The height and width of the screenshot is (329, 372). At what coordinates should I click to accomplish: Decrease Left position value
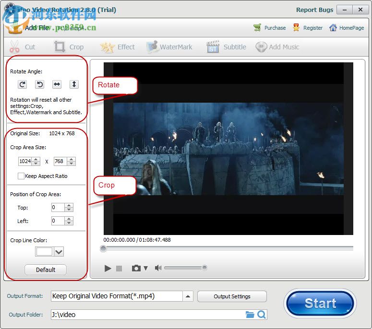click(69, 223)
